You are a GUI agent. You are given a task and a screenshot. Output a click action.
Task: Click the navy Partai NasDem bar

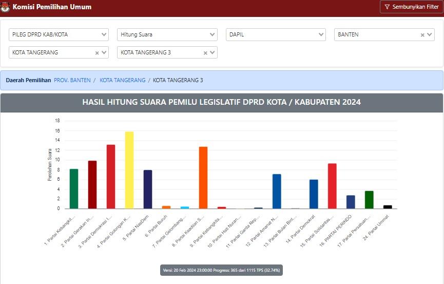(148, 190)
